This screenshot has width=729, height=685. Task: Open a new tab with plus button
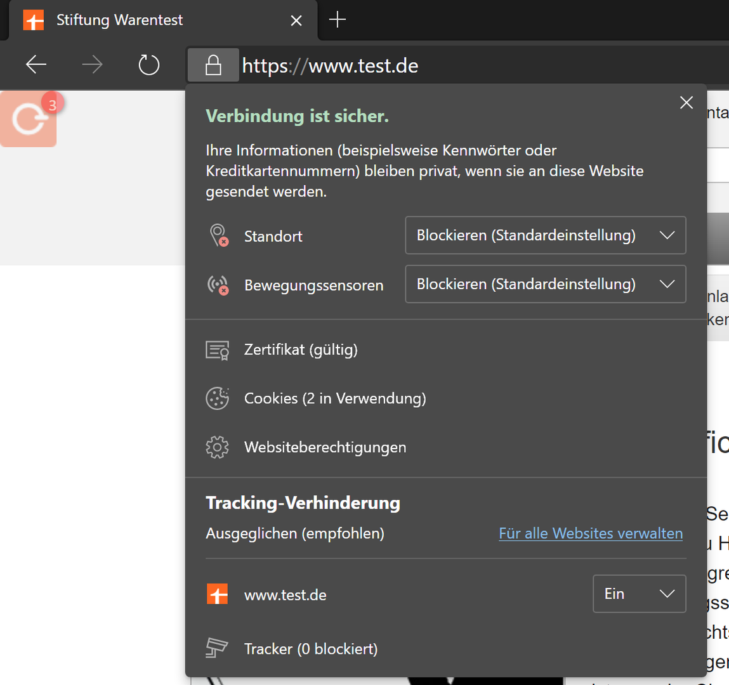point(337,20)
